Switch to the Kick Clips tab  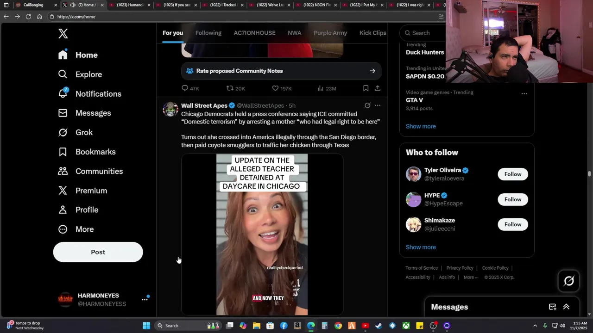(373, 33)
